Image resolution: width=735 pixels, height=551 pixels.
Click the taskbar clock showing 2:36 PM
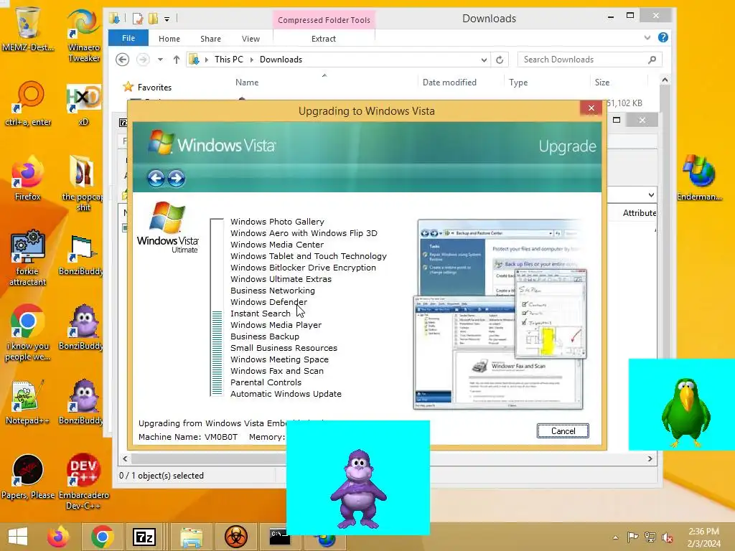(x=703, y=537)
